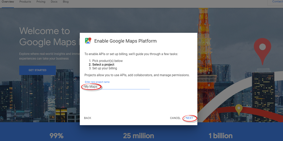Click NEXT to continue setup

pyautogui.click(x=190, y=118)
